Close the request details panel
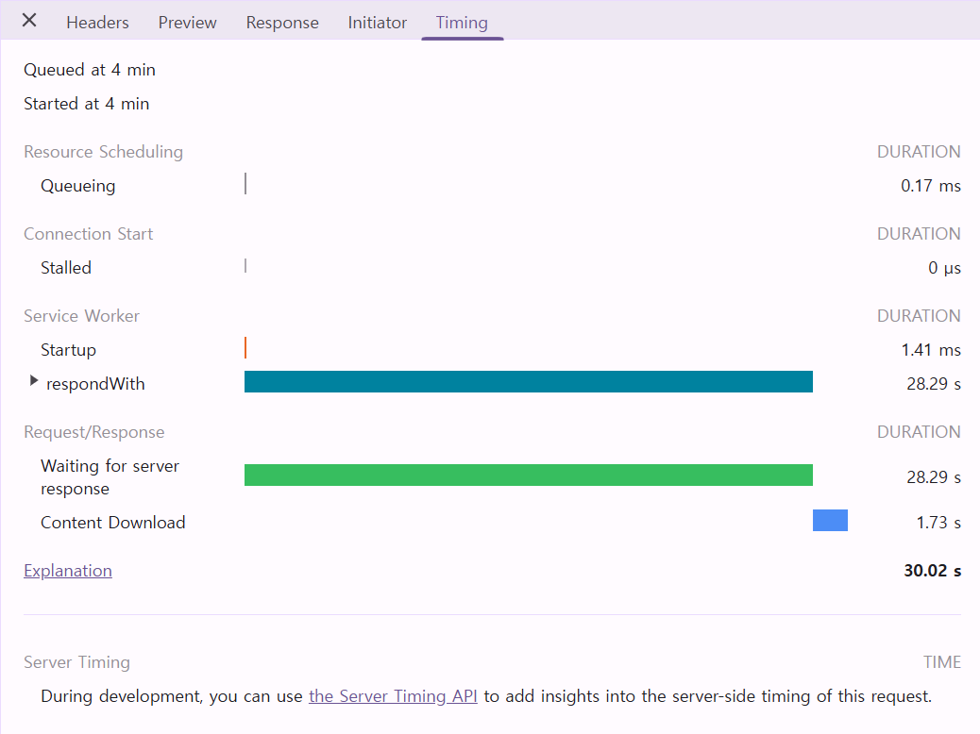Image resolution: width=980 pixels, height=734 pixels. pyautogui.click(x=29, y=21)
